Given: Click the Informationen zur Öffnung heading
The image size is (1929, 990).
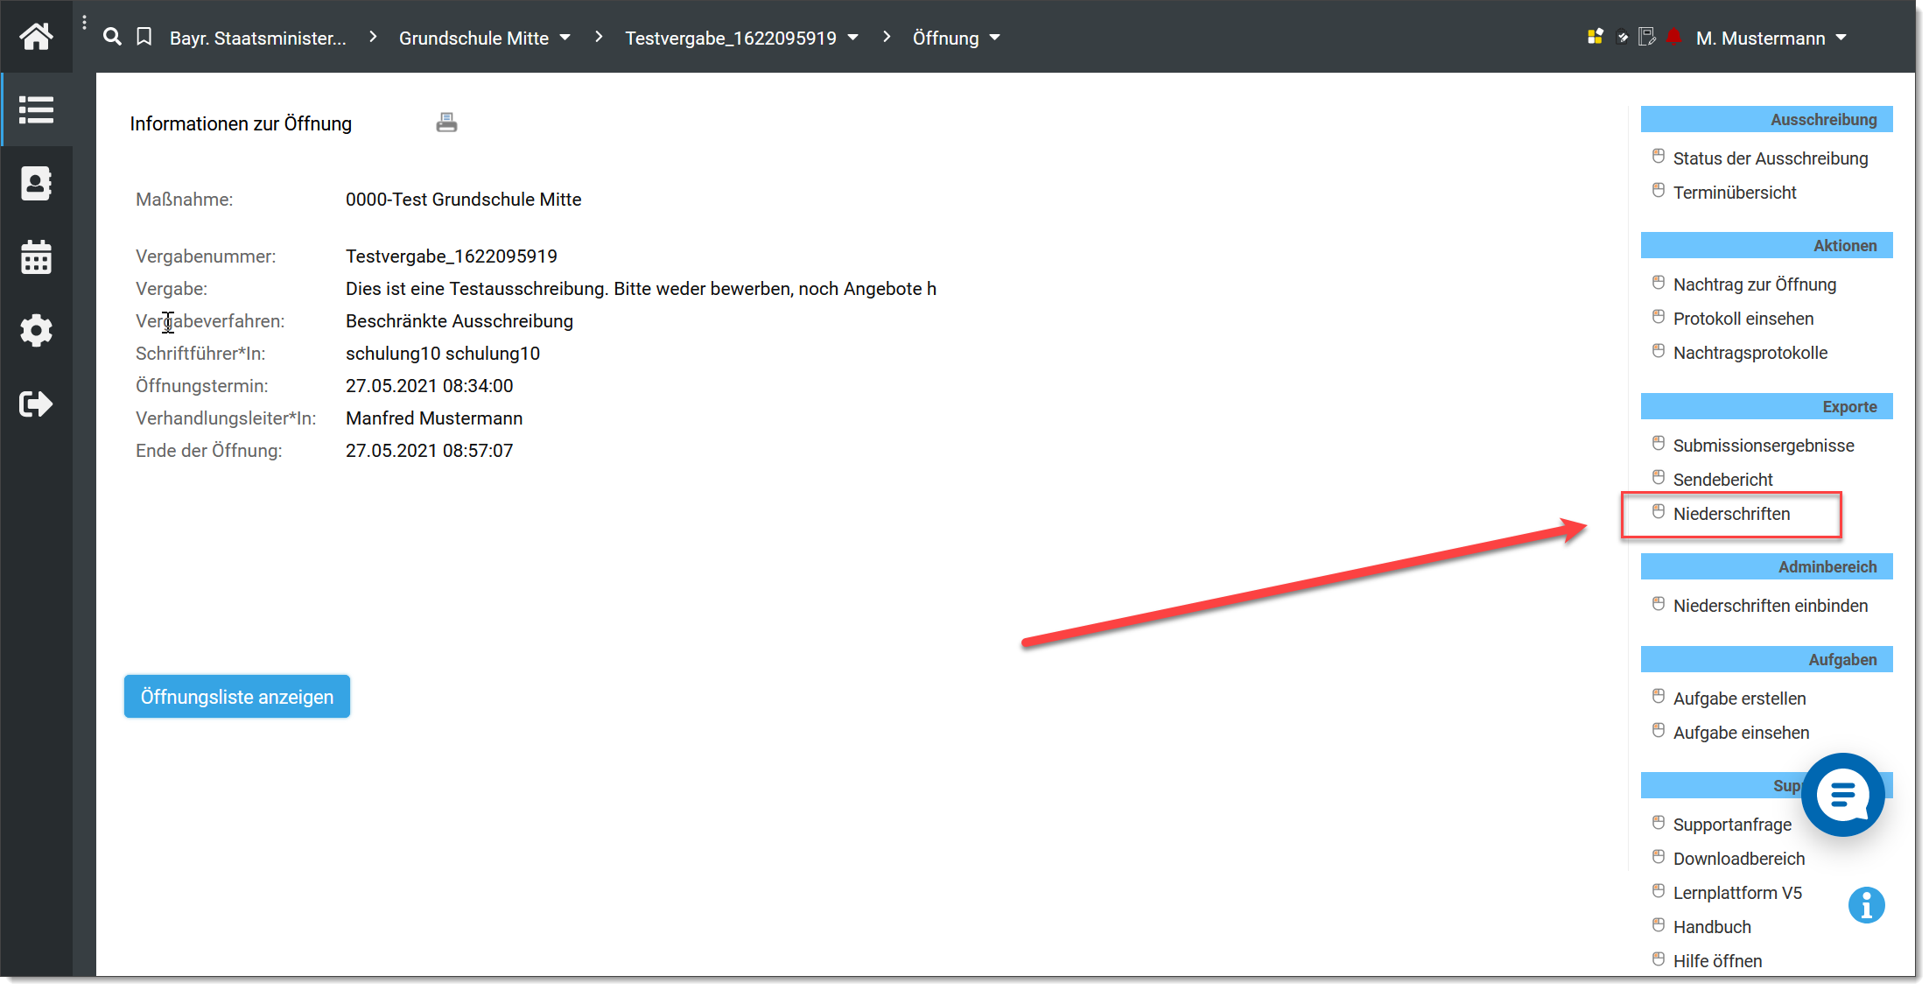Looking at the screenshot, I should [241, 124].
